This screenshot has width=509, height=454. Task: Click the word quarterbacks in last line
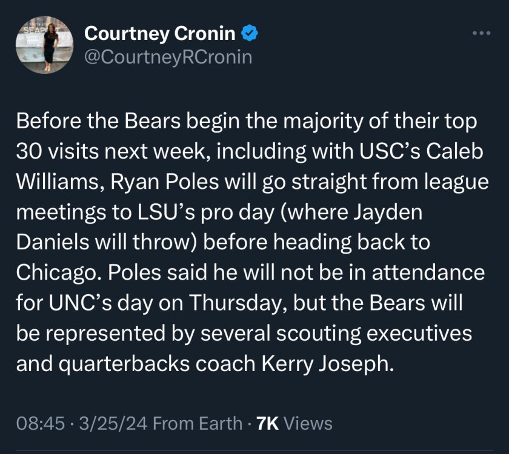[124, 364]
